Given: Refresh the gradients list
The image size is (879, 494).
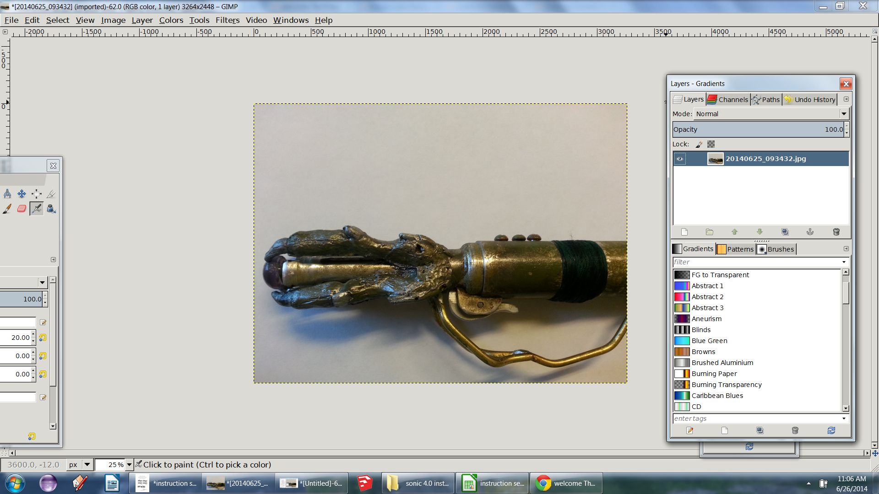Looking at the screenshot, I should pos(831,430).
